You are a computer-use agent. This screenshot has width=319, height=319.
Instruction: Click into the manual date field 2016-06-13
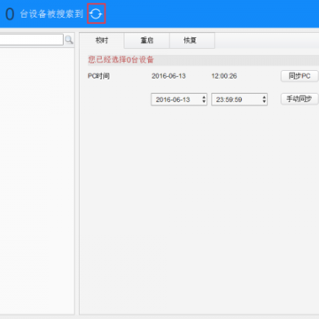pos(179,99)
